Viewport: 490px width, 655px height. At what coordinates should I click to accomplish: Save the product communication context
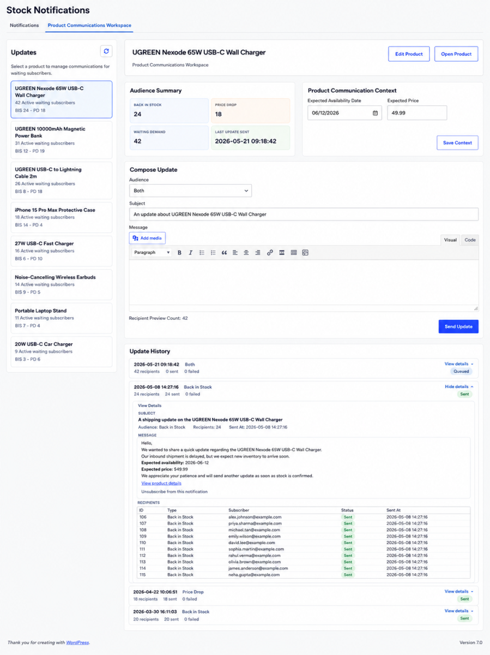pos(457,143)
